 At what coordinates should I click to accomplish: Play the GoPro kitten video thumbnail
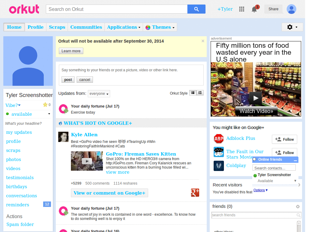(87, 161)
